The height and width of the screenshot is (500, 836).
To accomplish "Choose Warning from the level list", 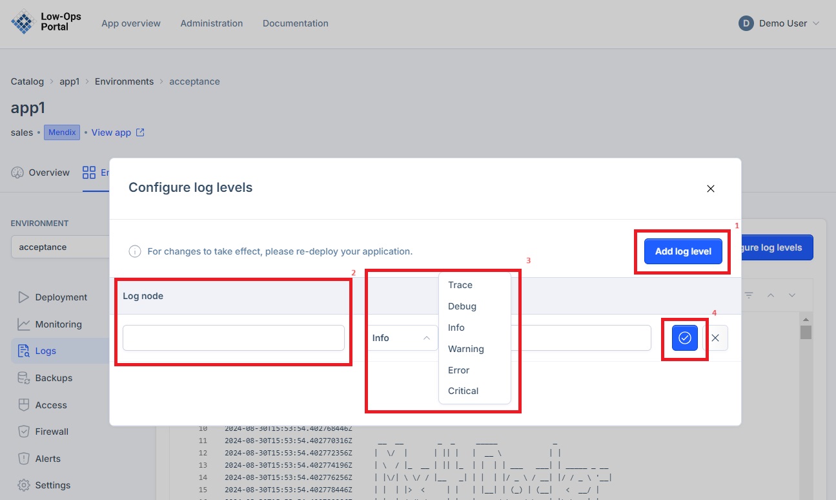I will point(466,349).
